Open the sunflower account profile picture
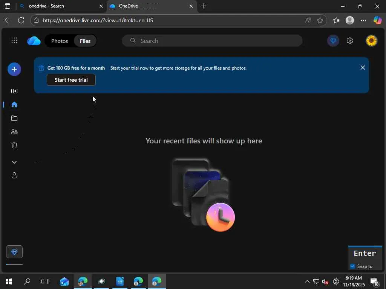Image resolution: width=386 pixels, height=289 pixels. click(x=371, y=41)
